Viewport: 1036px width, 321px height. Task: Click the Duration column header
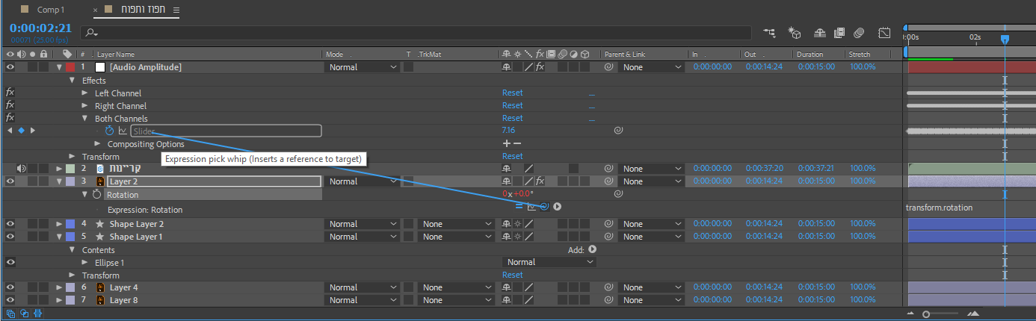810,54
